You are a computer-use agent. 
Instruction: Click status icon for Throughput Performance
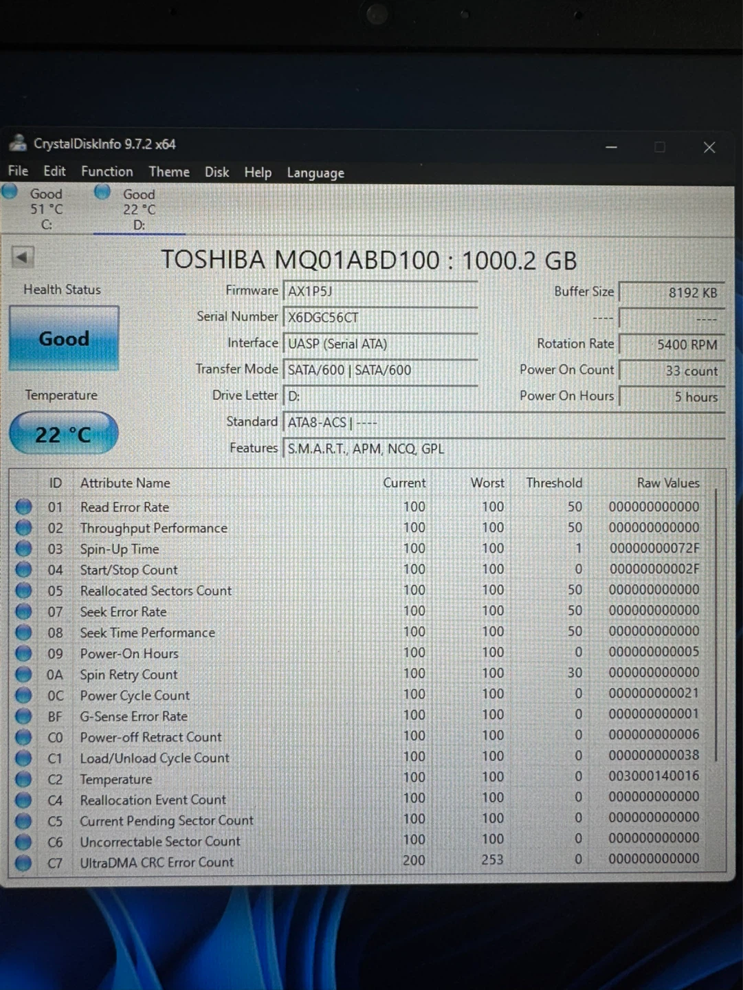tap(23, 527)
